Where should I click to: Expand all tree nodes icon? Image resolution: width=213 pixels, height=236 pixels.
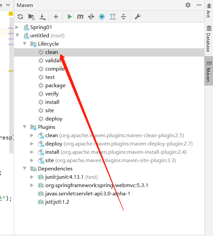113,17
